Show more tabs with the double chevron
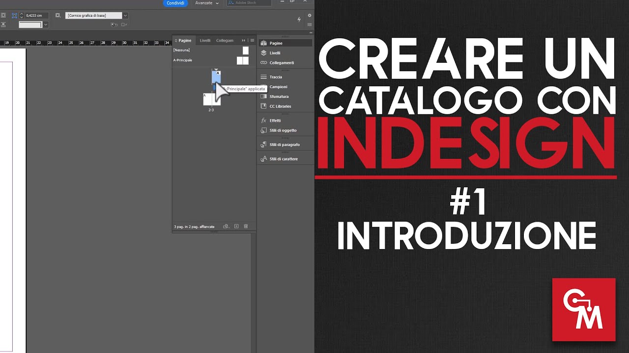The image size is (629, 353). click(x=243, y=40)
